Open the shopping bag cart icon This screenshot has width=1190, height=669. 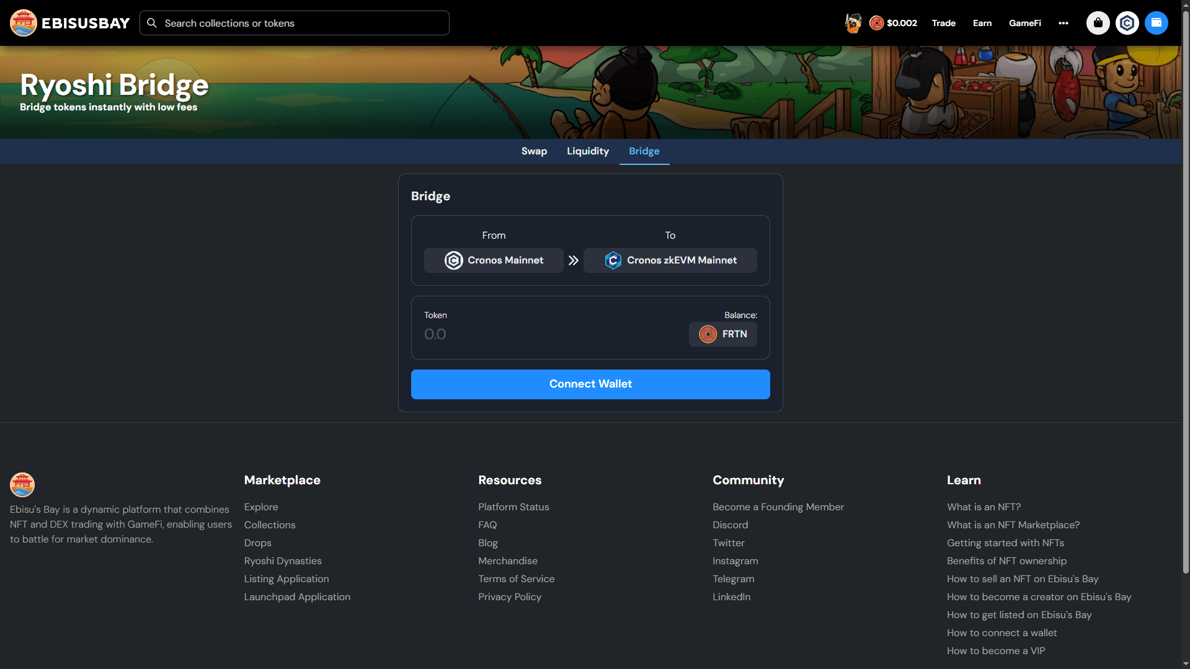pos(1098,23)
